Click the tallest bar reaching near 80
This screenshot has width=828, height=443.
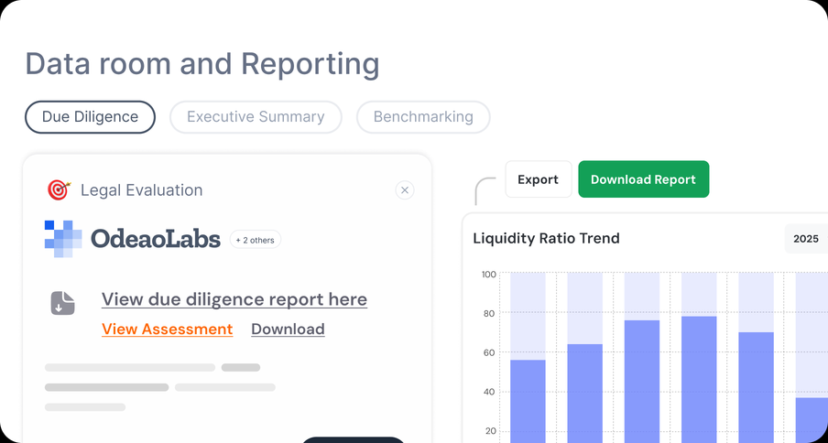point(699,379)
